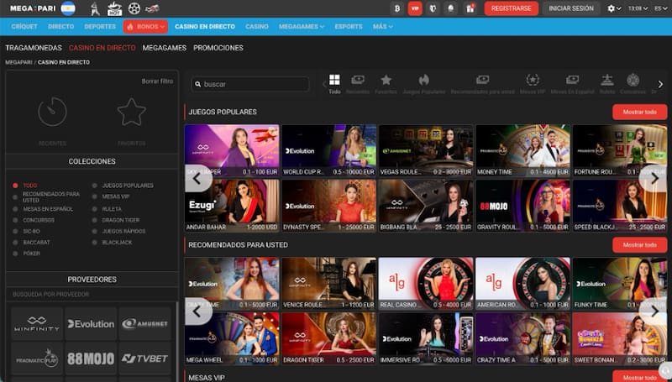Filter by Amusnet provider logo

[144, 324]
